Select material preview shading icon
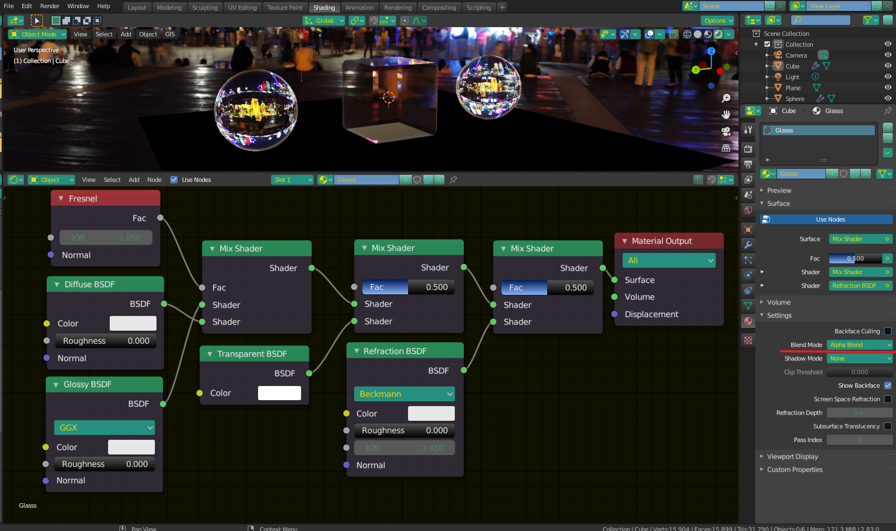 [x=708, y=34]
